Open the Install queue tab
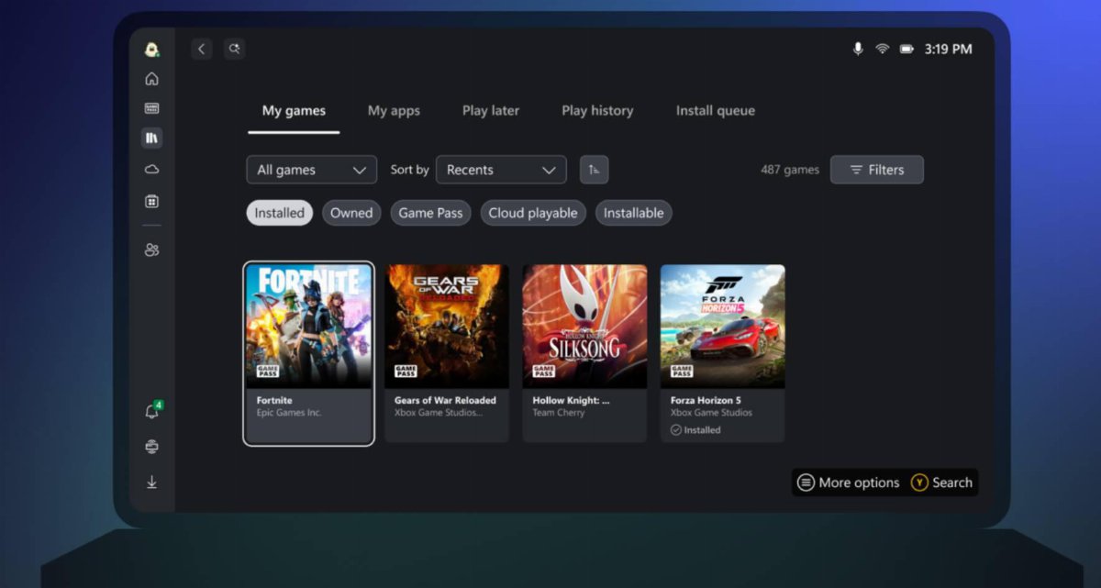Viewport: 1101px width, 588px height. pyautogui.click(x=715, y=110)
